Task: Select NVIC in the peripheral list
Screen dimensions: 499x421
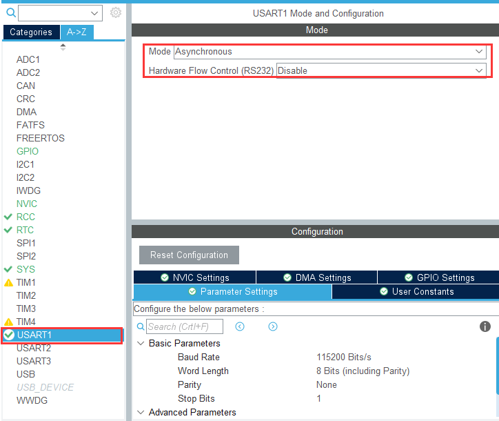Action: [x=27, y=204]
